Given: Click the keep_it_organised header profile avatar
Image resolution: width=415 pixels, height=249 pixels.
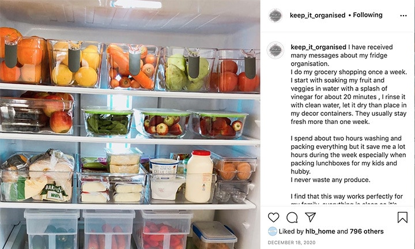Looking at the screenshot, I should 276,16.
